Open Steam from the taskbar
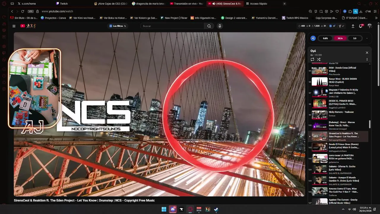This screenshot has width=380, height=214. pos(216,209)
